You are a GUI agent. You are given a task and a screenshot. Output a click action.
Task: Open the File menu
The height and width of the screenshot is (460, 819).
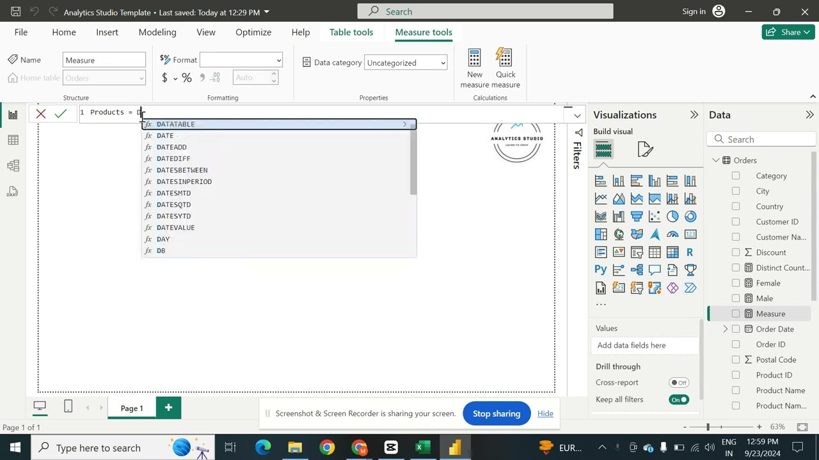point(21,32)
